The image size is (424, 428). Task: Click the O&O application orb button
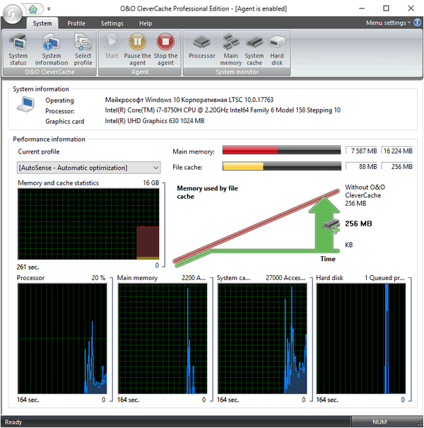[12, 13]
